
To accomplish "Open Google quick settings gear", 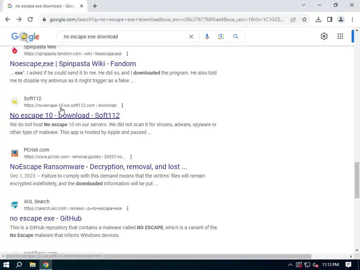I will point(324,36).
